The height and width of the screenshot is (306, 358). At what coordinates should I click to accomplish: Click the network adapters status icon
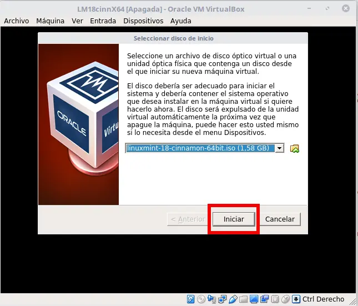pyautogui.click(x=222, y=299)
